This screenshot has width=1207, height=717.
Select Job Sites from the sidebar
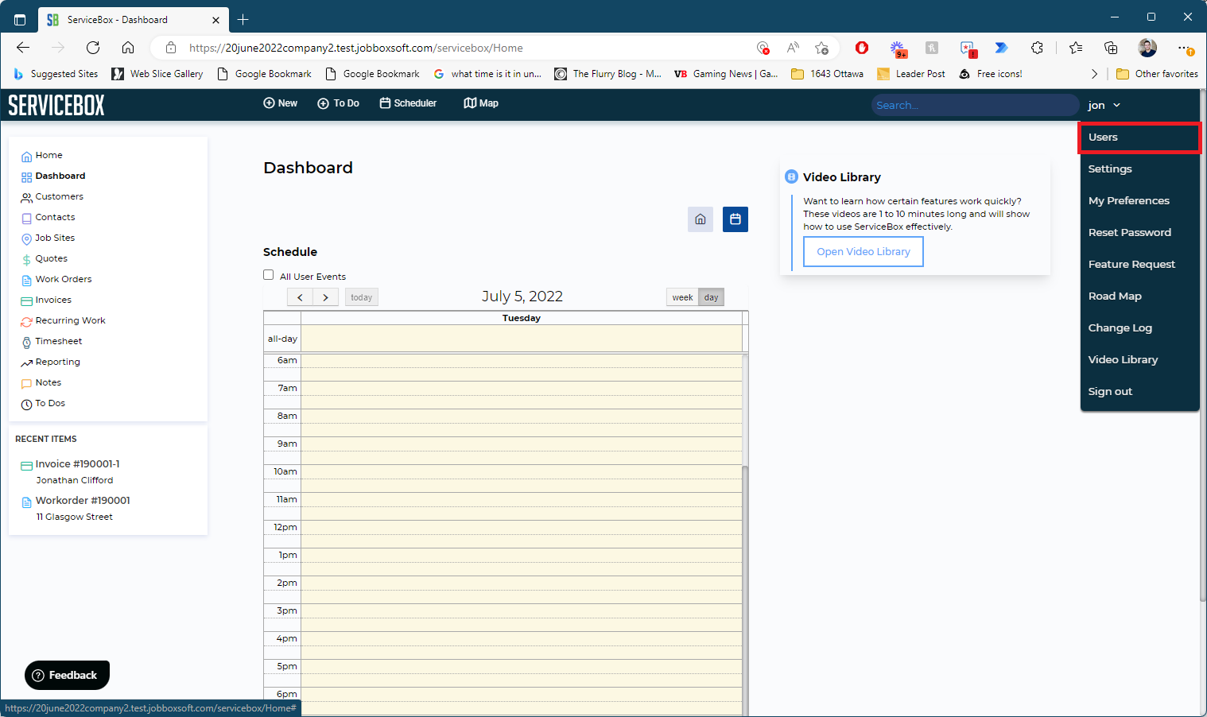54,238
